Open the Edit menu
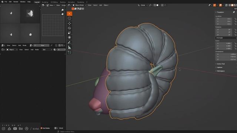Viewport: 237px width, 133px height. pos(10,2)
